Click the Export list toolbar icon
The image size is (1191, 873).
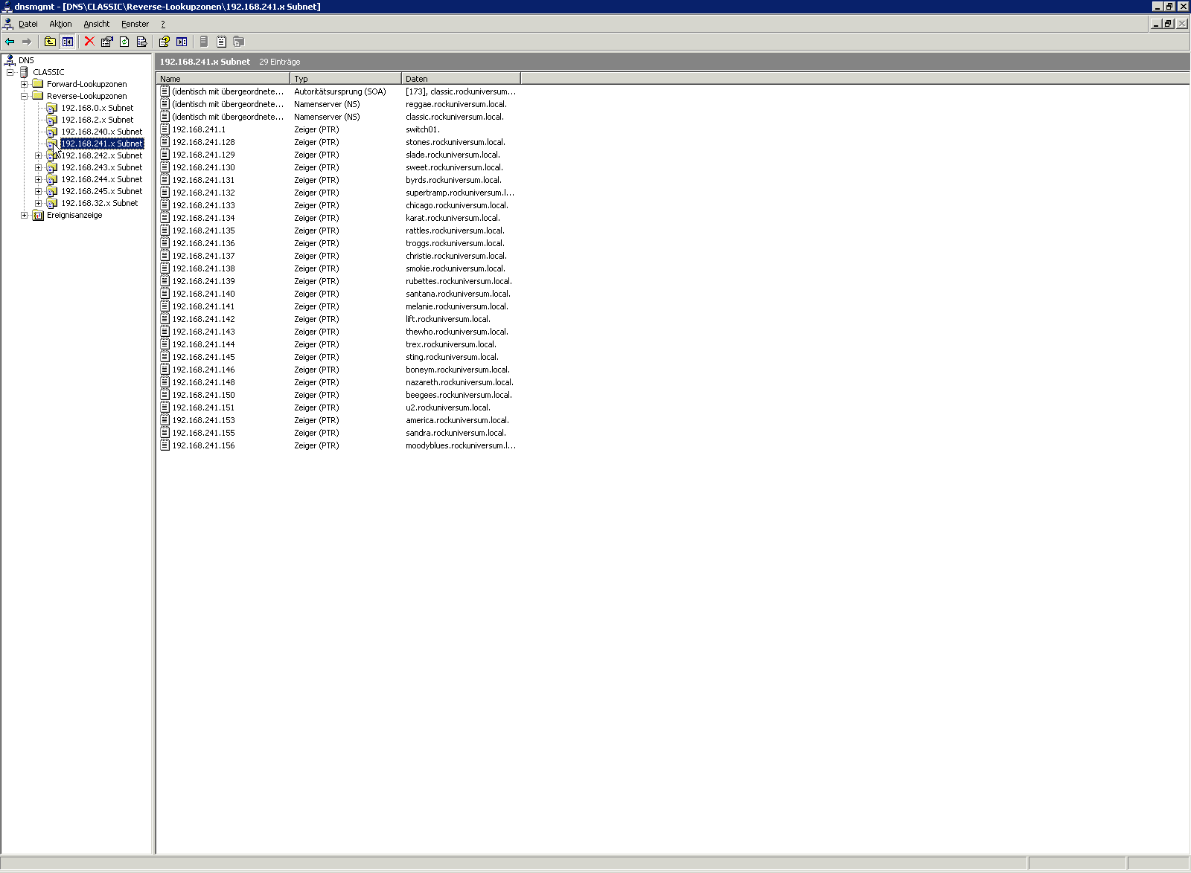point(141,42)
